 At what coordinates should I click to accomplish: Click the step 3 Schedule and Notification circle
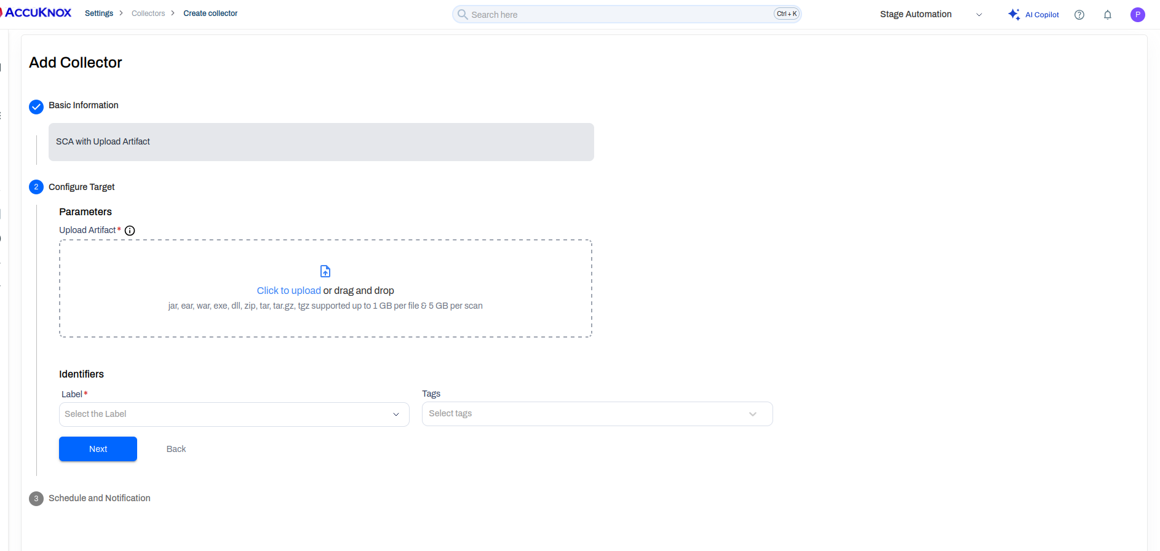click(x=36, y=499)
